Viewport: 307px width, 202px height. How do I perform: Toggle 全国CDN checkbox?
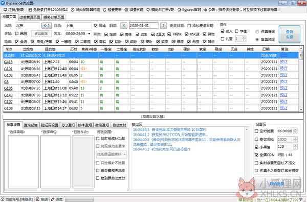coord(256,155)
